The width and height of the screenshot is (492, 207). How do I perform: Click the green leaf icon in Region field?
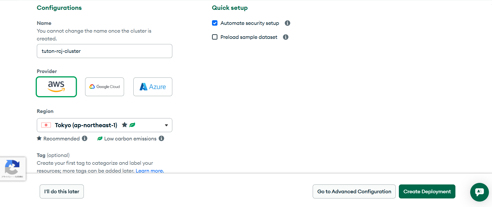[x=132, y=125]
